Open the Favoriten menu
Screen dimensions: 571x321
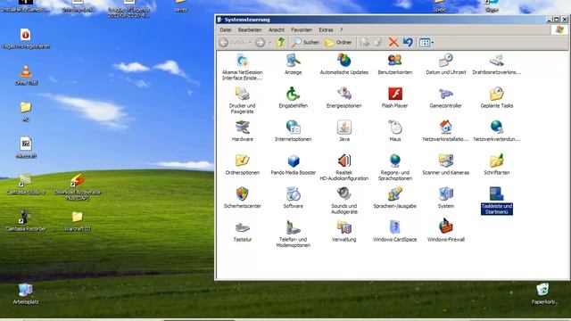pyautogui.click(x=302, y=29)
